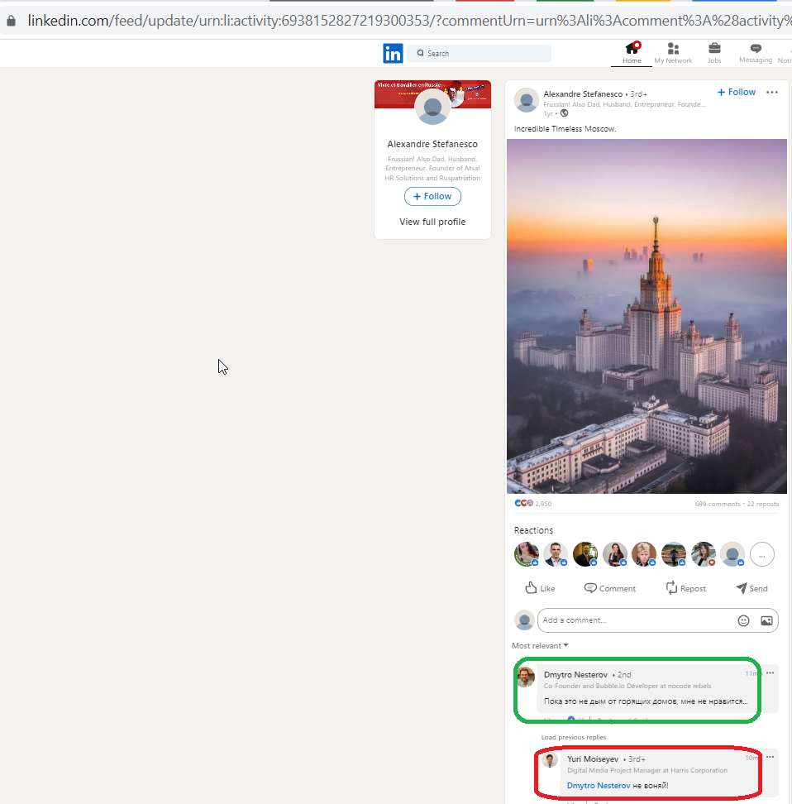
Task: Click first reactor avatar in Reactions
Action: [527, 554]
